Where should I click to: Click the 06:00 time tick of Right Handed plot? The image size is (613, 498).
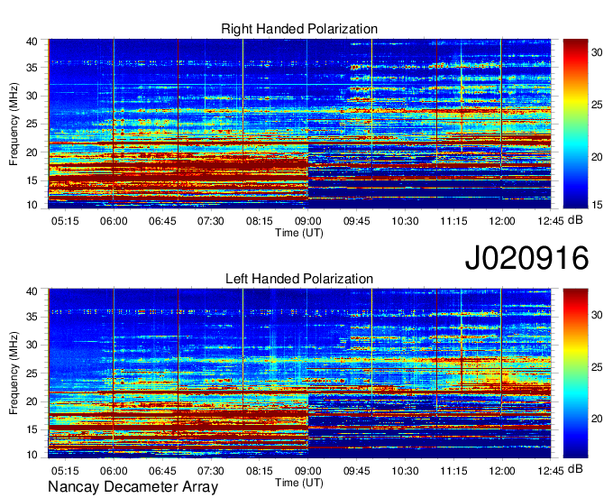pyautogui.click(x=114, y=221)
